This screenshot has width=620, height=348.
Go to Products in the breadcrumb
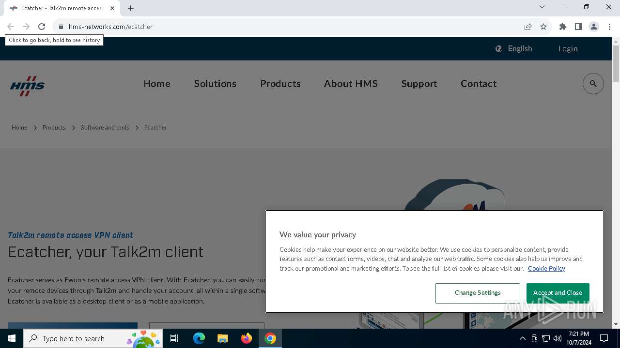(x=54, y=128)
